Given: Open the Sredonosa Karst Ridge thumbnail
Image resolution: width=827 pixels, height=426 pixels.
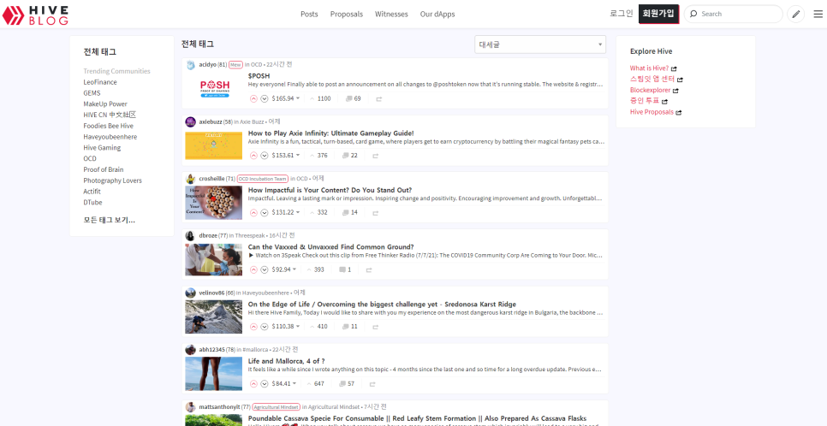Looking at the screenshot, I should coord(214,317).
